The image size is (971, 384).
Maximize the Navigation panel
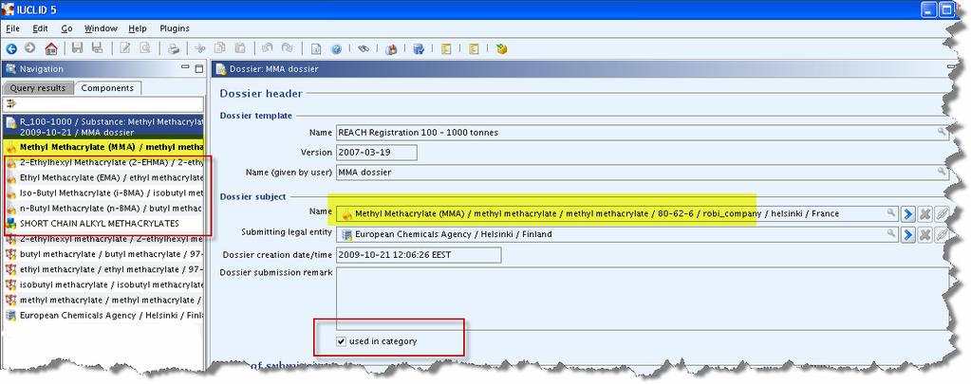tap(198, 68)
